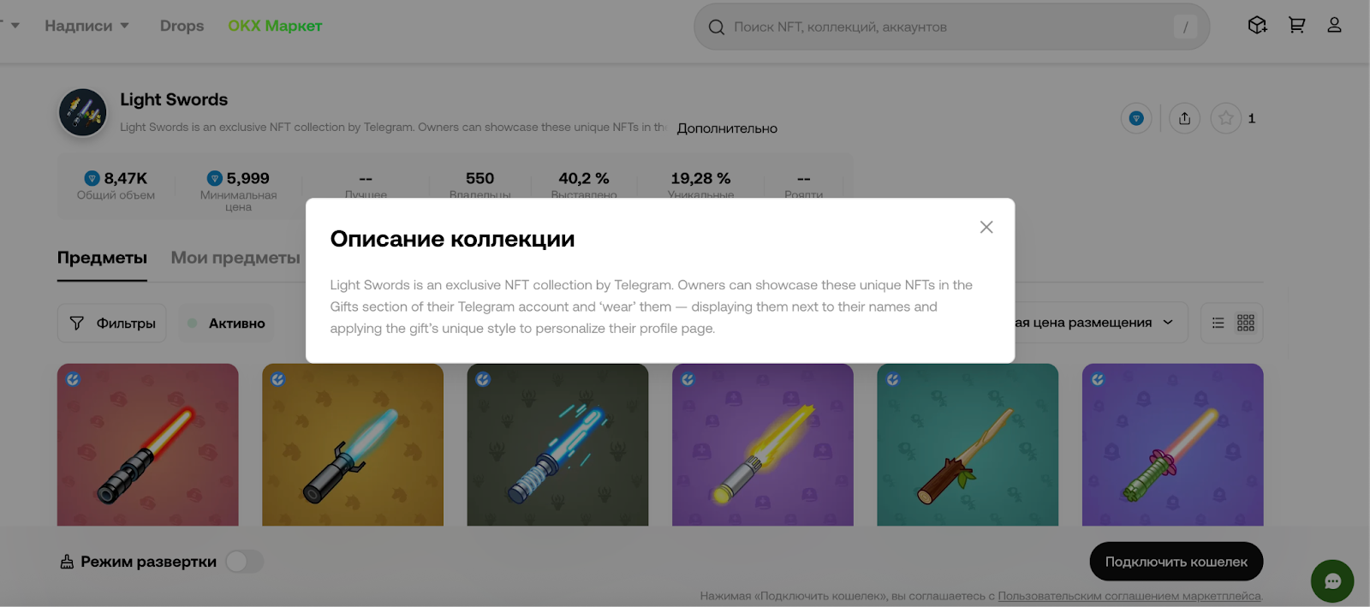Close the collection description dialog
Screen dimensions: 1370x607
tap(986, 227)
